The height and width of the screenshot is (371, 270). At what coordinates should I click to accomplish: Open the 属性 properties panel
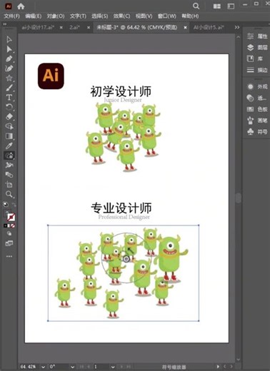point(257,36)
